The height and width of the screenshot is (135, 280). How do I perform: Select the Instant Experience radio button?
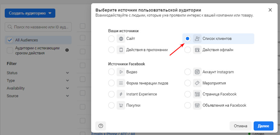click(111, 94)
